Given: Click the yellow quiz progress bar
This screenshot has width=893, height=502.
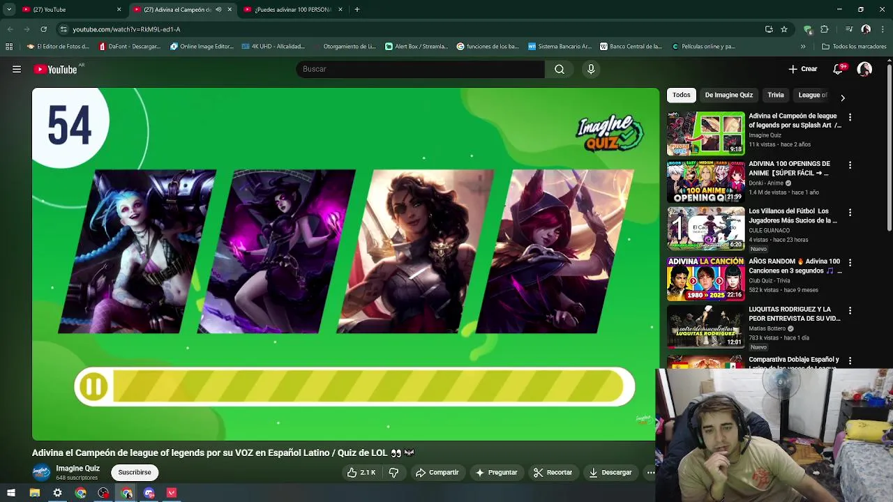Looking at the screenshot, I should point(368,387).
